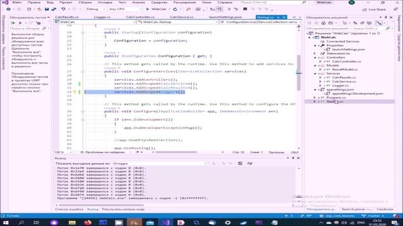Viewport: 403px width, 226px height.
Task: Click the lightbulb quick actions icon on line 32
Action: point(74,92)
